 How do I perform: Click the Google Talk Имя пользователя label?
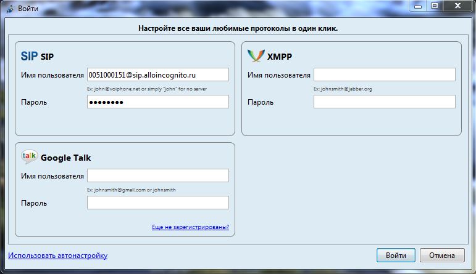pos(52,176)
